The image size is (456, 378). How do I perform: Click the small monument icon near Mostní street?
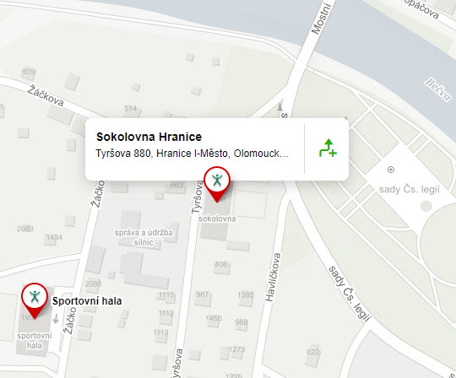click(280, 106)
